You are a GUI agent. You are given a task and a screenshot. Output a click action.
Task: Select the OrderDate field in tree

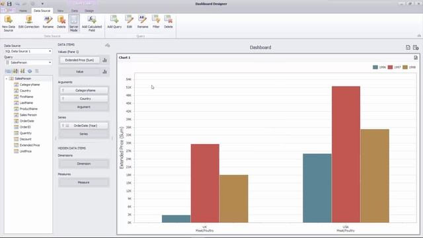click(27, 121)
